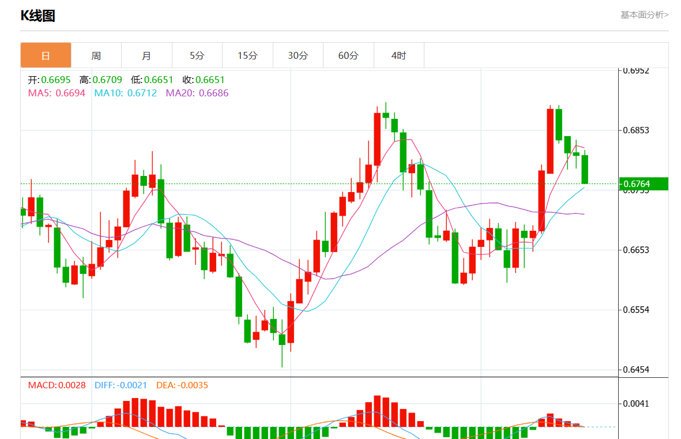Click the K线图 heading
This screenshot has width=681, height=439.
(38, 16)
